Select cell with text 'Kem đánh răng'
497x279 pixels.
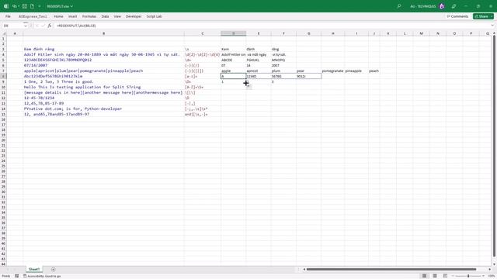[x=103, y=49]
